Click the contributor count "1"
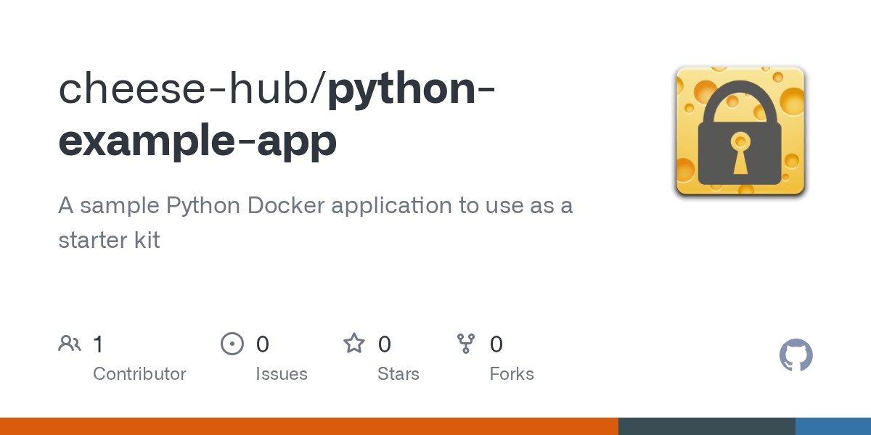 click(x=99, y=344)
